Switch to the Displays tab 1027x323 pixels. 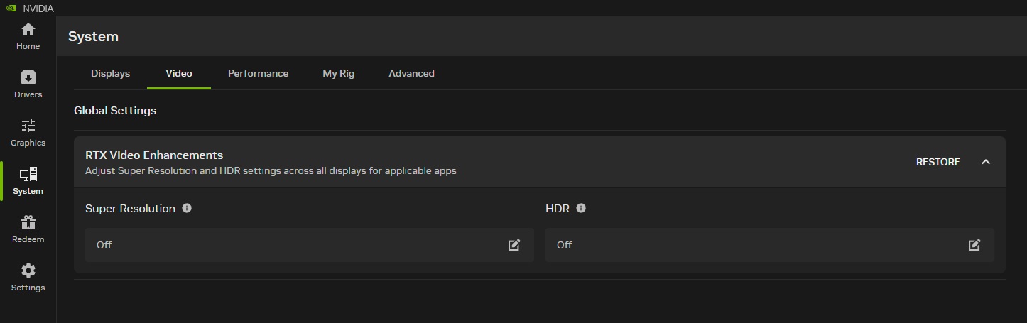pos(111,73)
